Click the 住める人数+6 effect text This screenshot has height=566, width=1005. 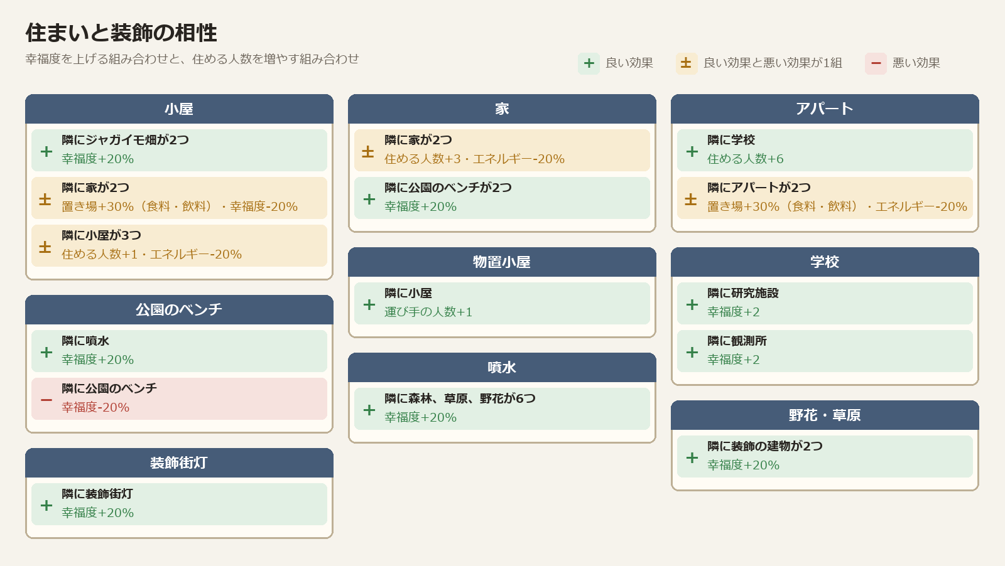[x=746, y=159]
